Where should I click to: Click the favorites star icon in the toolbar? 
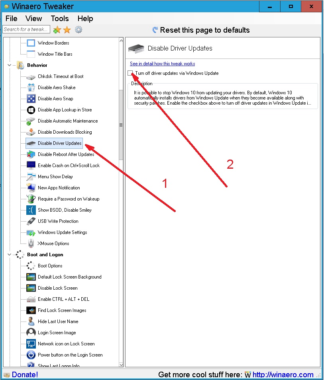pyautogui.click(x=67, y=30)
